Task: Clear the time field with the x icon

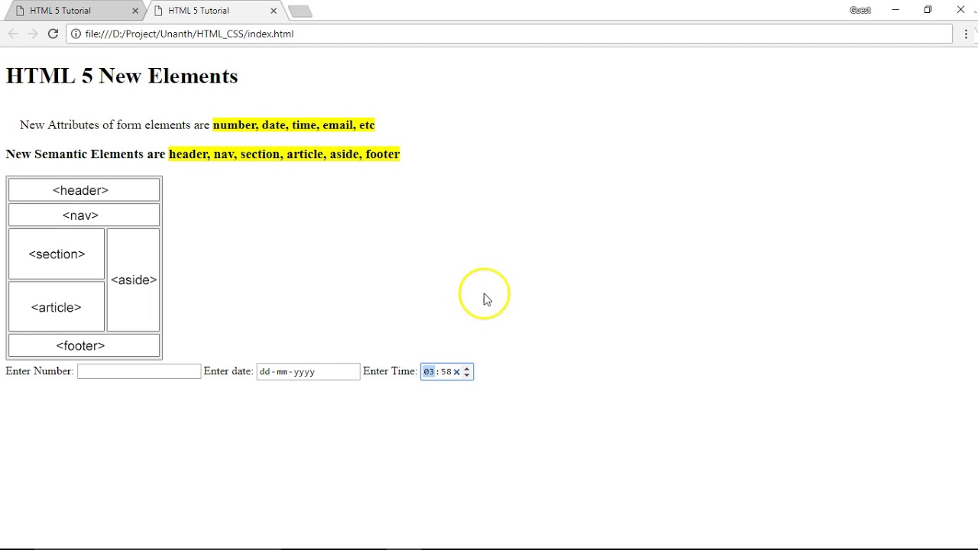Action: tap(457, 372)
